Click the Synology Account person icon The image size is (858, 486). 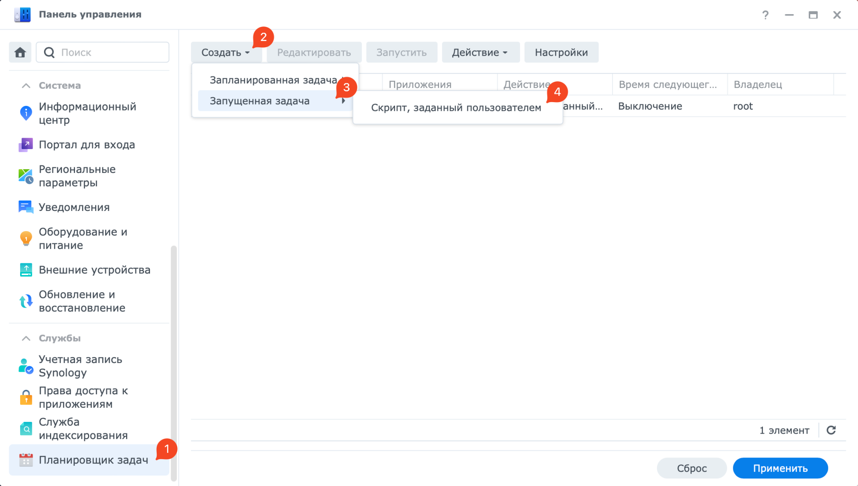(x=26, y=366)
